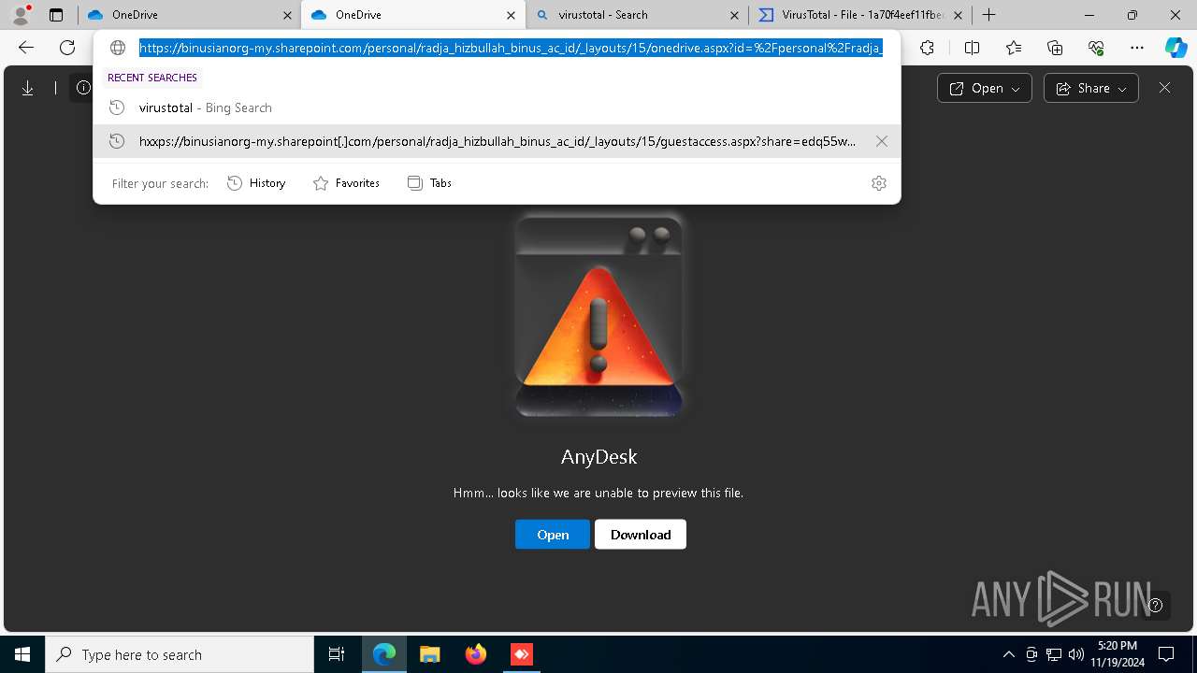Open File Explorer from taskbar

pyautogui.click(x=429, y=654)
